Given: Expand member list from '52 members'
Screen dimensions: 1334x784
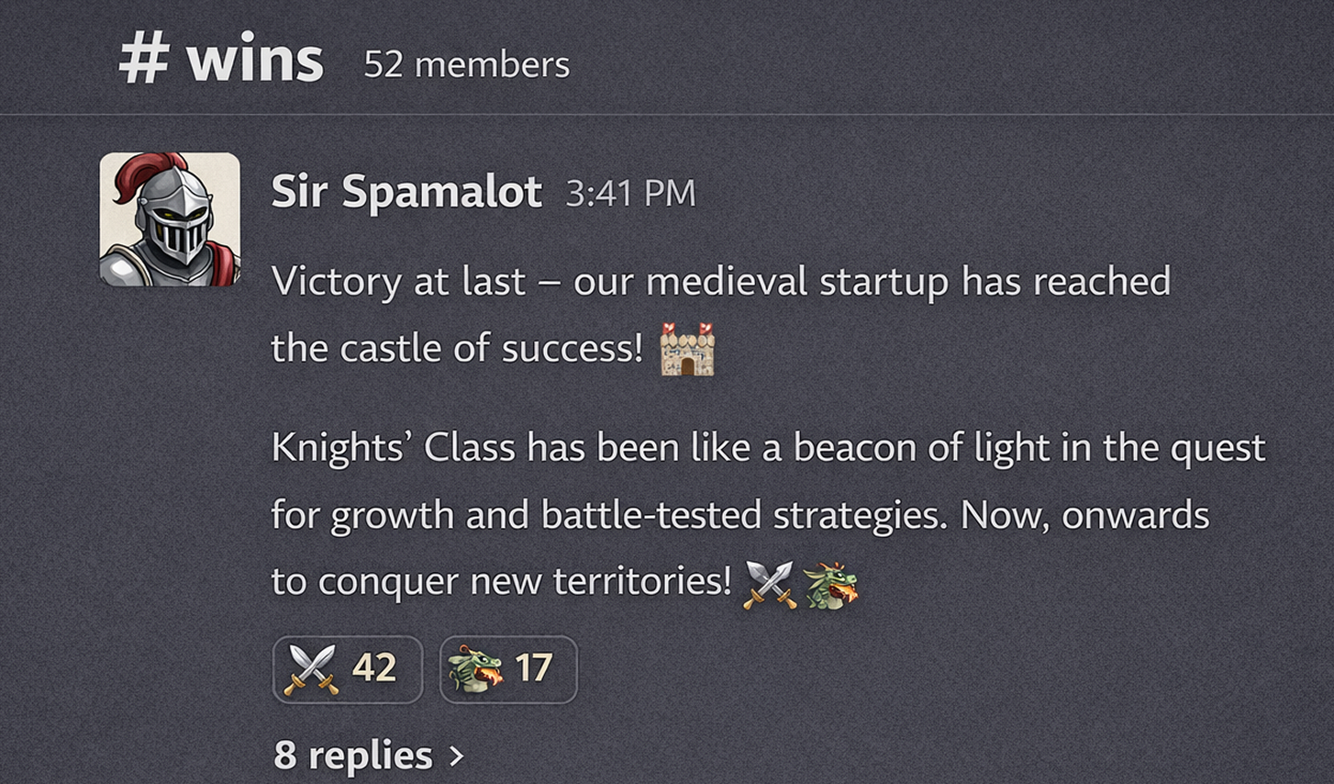Looking at the screenshot, I should [468, 64].
